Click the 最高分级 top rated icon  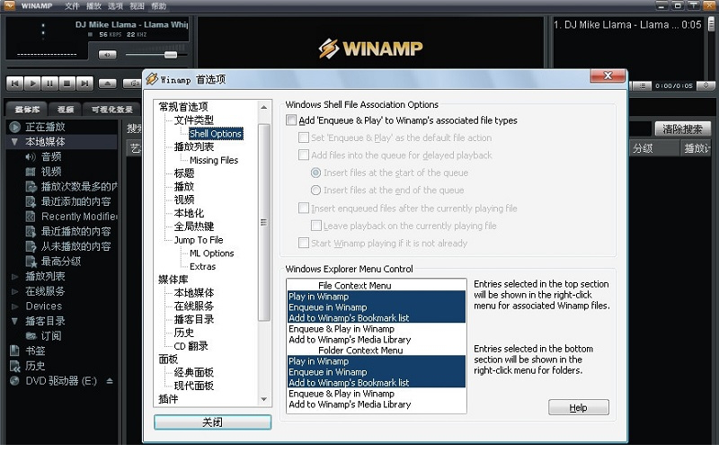[x=31, y=262]
